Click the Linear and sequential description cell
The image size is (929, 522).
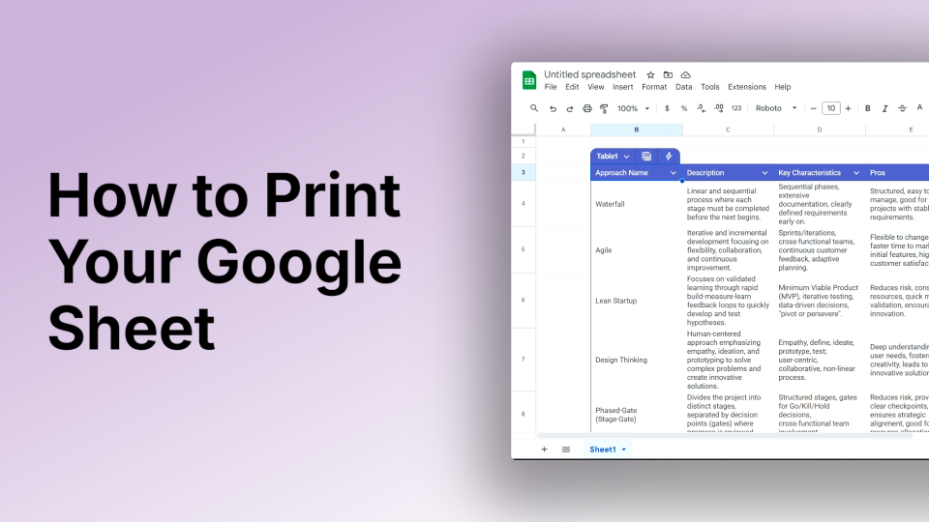coord(728,204)
